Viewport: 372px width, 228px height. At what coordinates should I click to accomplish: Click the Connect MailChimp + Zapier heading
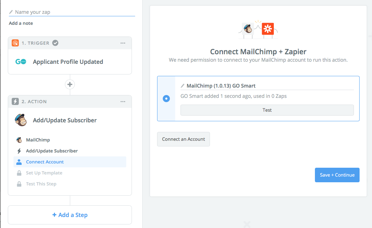point(258,52)
